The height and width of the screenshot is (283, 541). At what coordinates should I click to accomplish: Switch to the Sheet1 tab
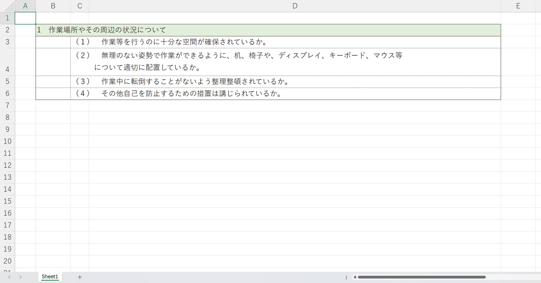pyautogui.click(x=50, y=277)
